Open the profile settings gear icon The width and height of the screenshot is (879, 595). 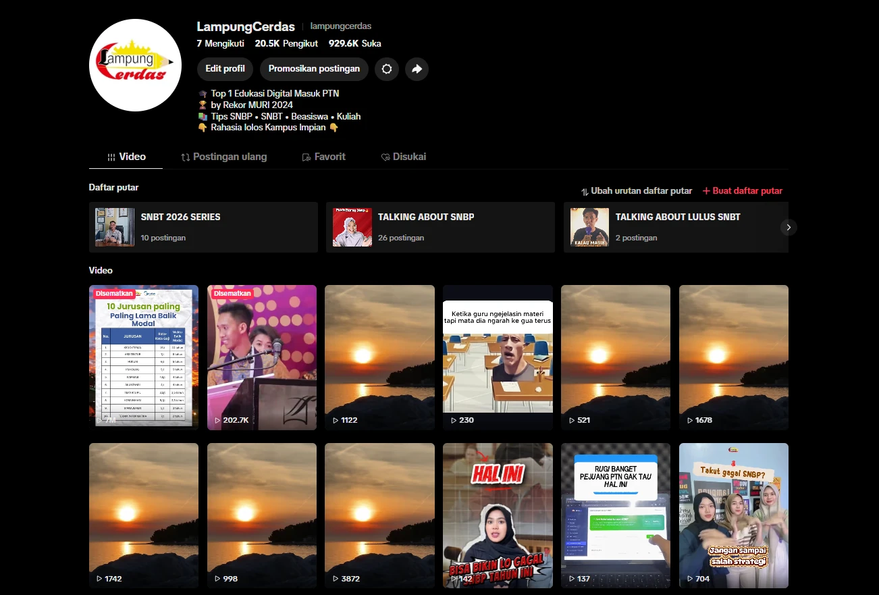coord(387,69)
